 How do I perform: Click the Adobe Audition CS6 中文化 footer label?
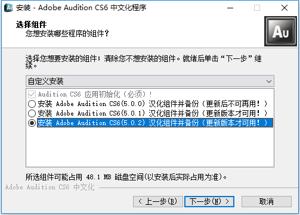tap(50, 187)
